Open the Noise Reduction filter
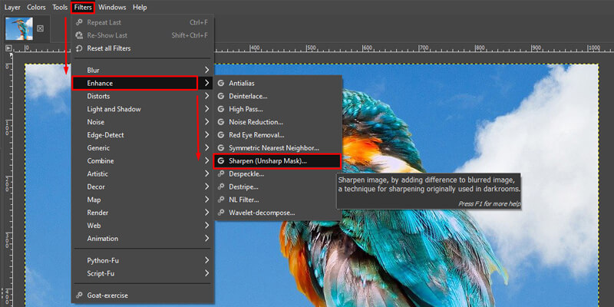 [x=278, y=122]
